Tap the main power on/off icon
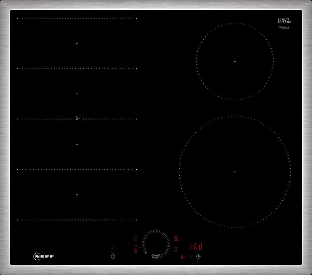This screenshot has height=275, width=312. [x=113, y=257]
